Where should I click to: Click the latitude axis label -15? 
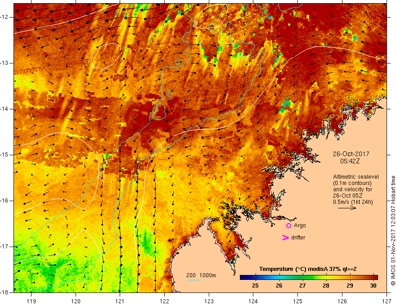[4, 155]
